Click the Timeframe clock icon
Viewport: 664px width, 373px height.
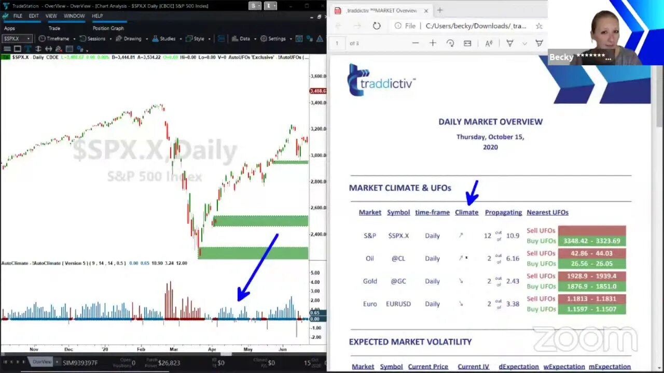[x=41, y=39]
